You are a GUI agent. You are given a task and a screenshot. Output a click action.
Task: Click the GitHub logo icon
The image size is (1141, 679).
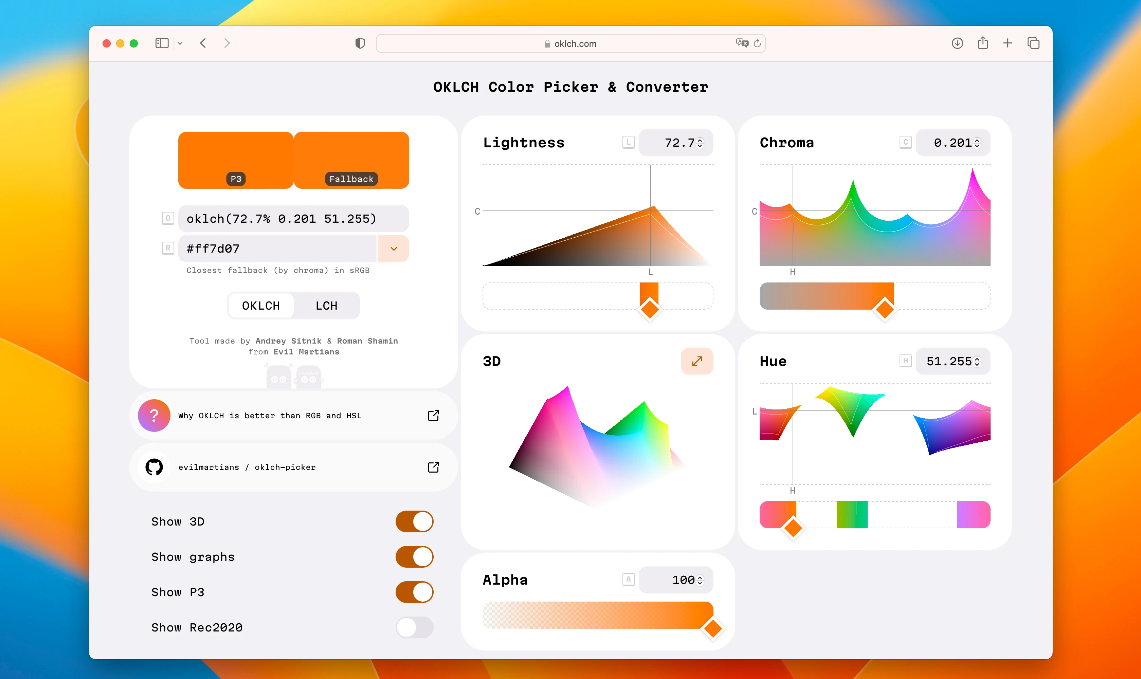(x=154, y=467)
